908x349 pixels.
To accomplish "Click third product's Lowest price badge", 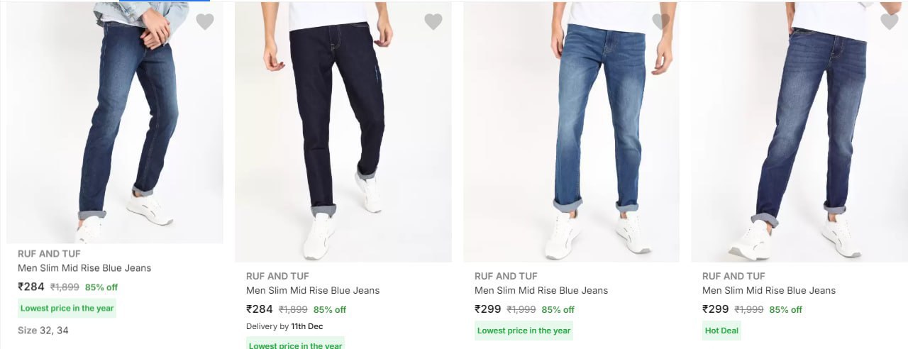I will [524, 331].
